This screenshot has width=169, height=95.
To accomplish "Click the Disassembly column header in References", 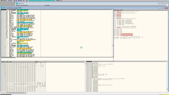I will pyautogui.click(x=33, y=5).
